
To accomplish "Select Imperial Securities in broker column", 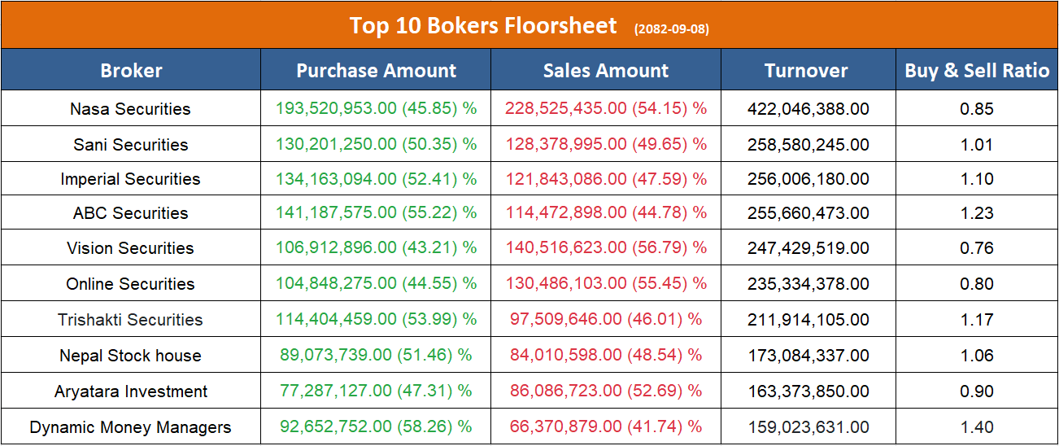I will point(130,179).
